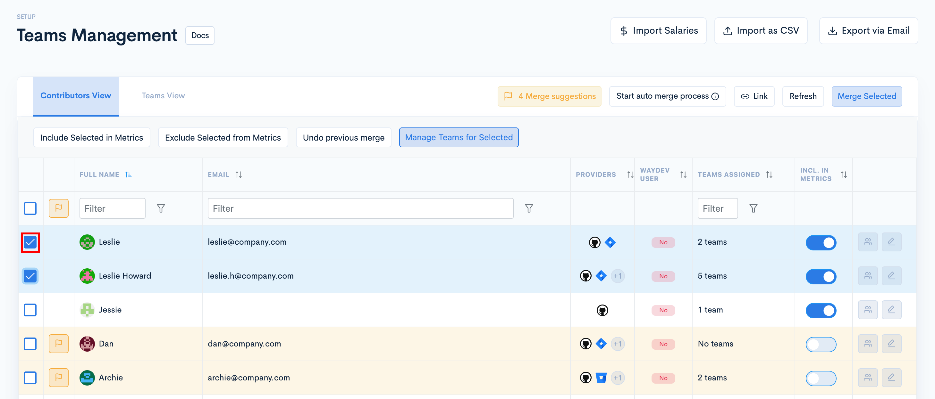Click GitHub icon in Dan's row
This screenshot has height=399, width=935.
click(x=585, y=344)
